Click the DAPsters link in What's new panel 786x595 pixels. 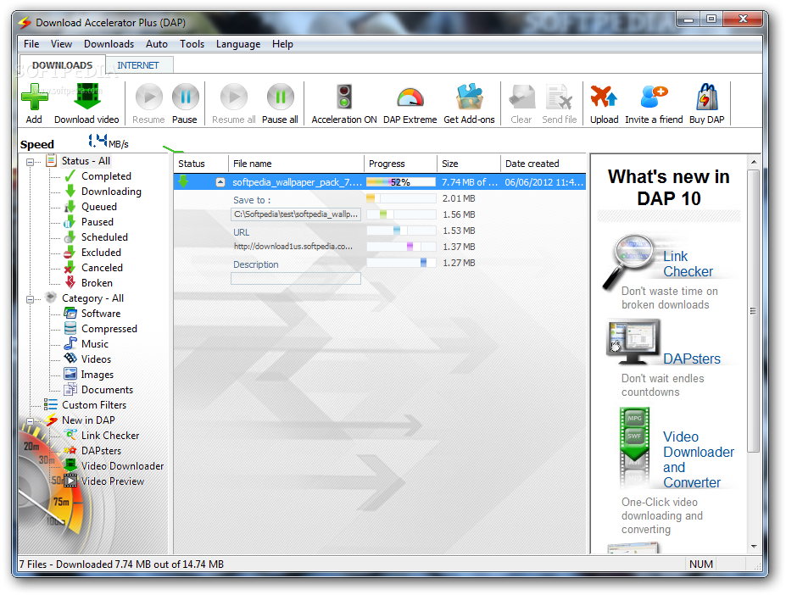point(692,358)
